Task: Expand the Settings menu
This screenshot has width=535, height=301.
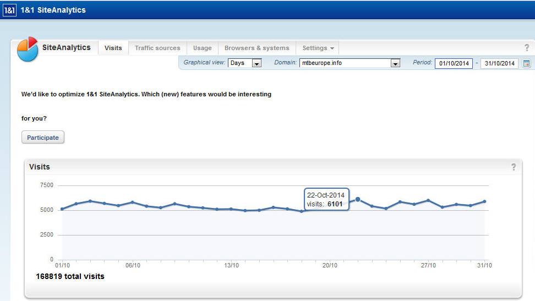Action: [x=318, y=48]
